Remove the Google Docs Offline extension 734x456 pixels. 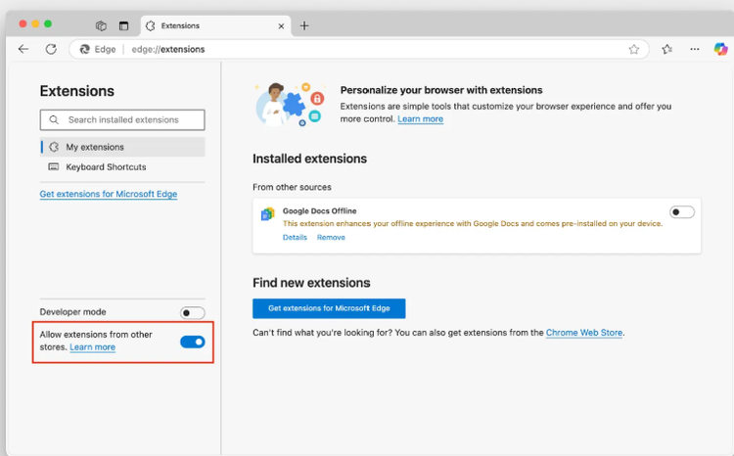click(331, 238)
